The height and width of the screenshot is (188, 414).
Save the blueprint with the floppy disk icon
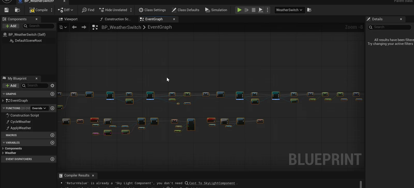click(6, 10)
